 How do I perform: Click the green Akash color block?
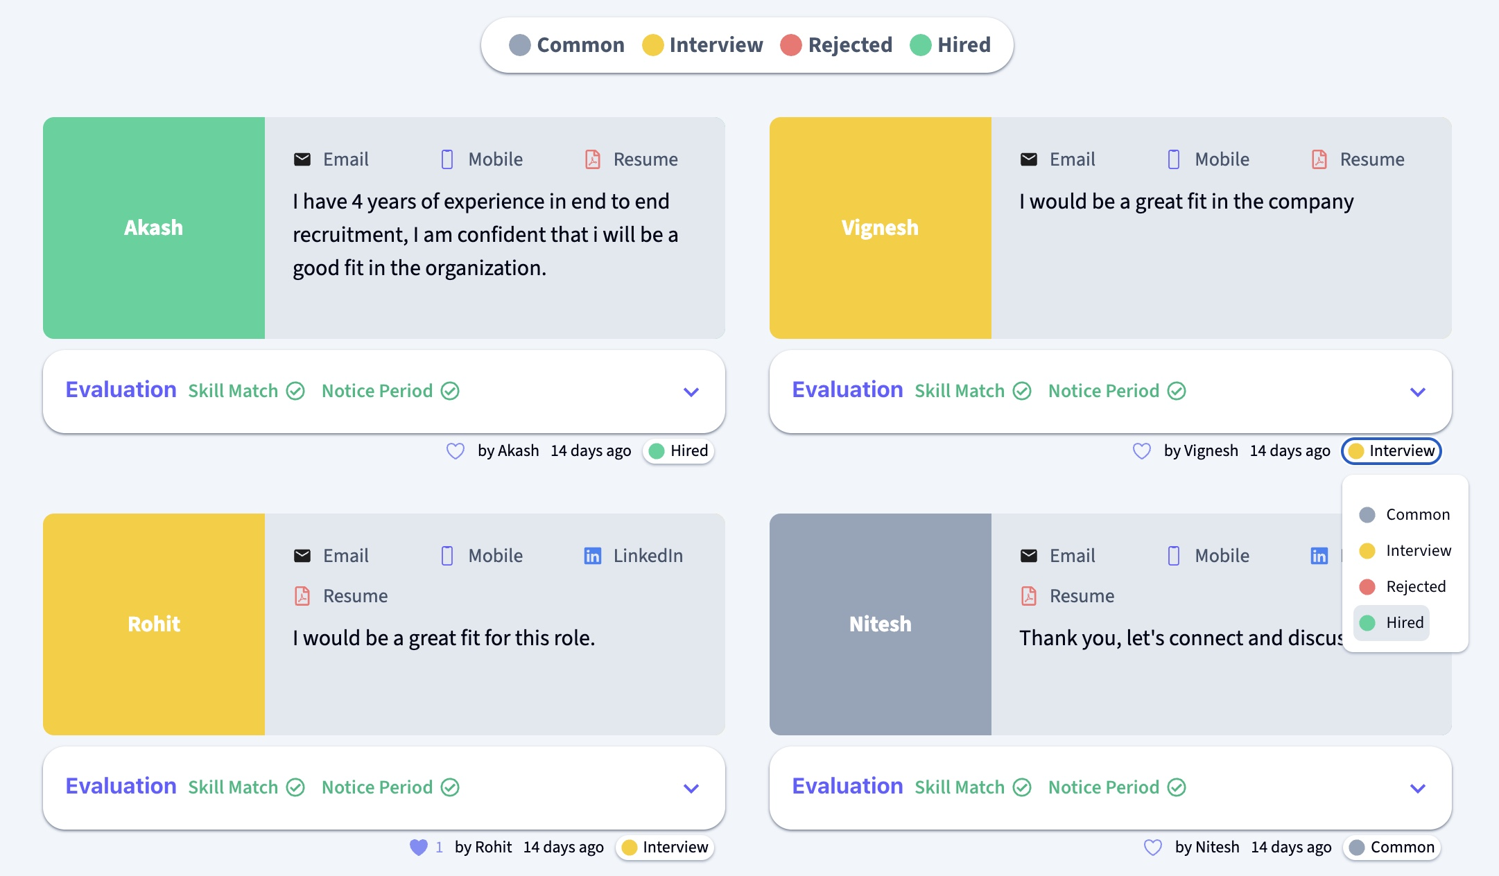coord(154,228)
